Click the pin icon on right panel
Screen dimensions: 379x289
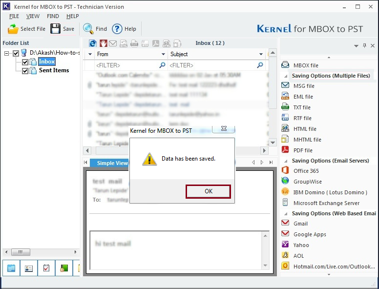tap(364, 45)
